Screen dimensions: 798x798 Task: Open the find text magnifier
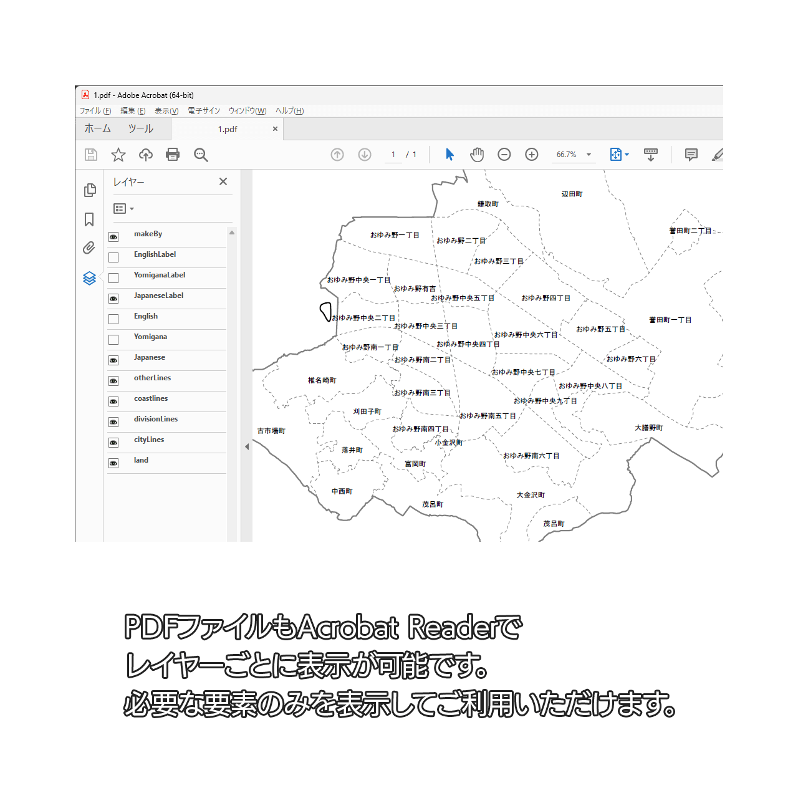201,155
